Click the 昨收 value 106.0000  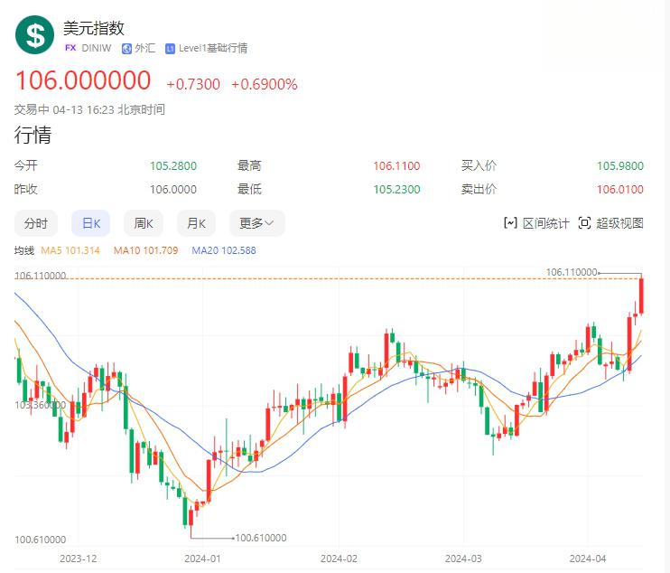[x=173, y=190]
